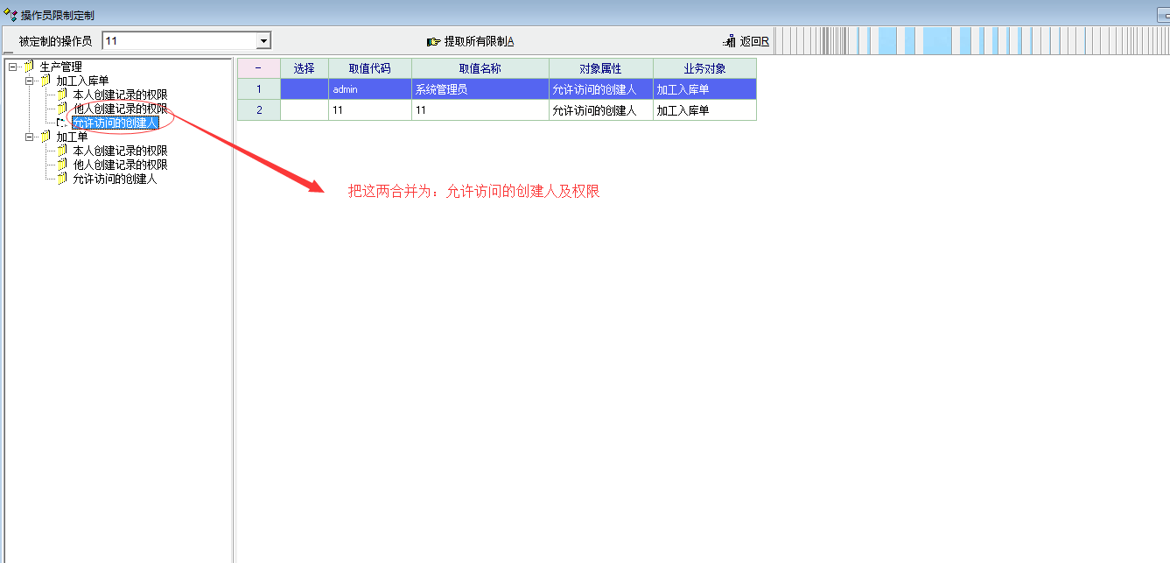This screenshot has width=1170, height=563.
Task: Collapse the 生产管理 tree node
Action: [x=12, y=67]
